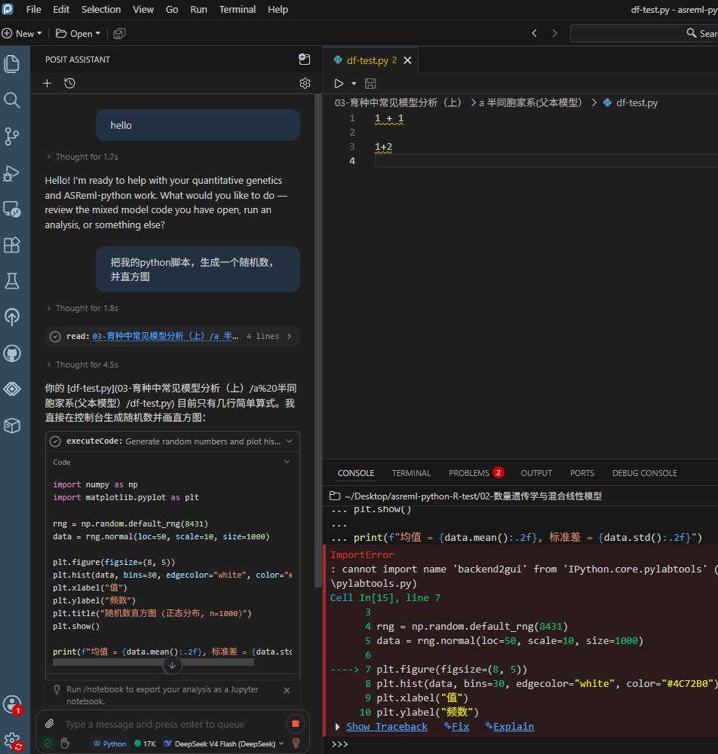Run the Python file with play icon
The width and height of the screenshot is (718, 754).
pos(339,84)
